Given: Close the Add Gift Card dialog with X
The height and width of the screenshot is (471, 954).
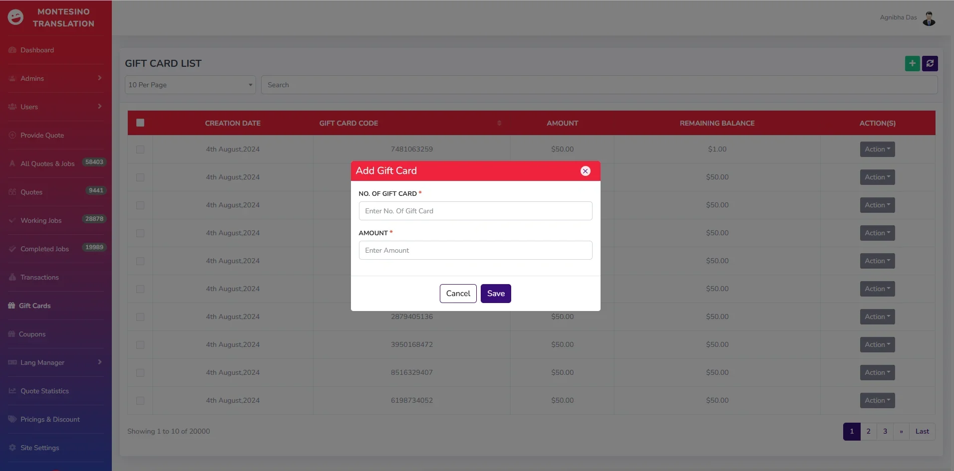Looking at the screenshot, I should tap(585, 171).
